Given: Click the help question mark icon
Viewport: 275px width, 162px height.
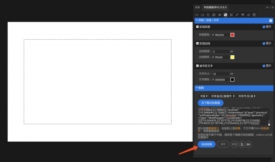Looking at the screenshot, I should tap(271, 20).
